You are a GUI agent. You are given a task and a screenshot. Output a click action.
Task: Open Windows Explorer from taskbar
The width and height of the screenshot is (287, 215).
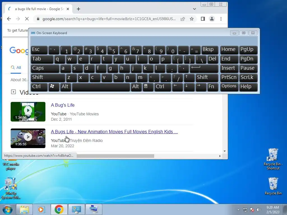pyautogui.click(x=24, y=209)
